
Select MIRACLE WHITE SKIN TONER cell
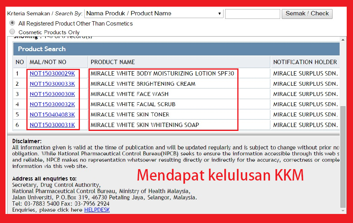point(179,114)
